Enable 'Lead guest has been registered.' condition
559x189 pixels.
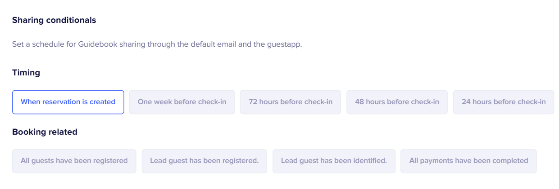pos(205,161)
